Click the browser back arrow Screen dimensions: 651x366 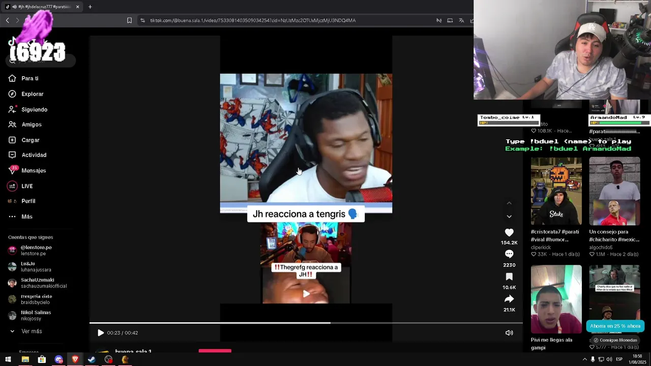click(8, 20)
